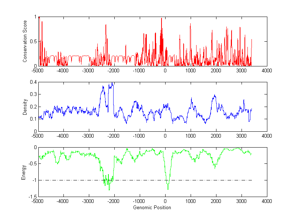Select the tallest red peak near position 0
Viewport: 295px width, 221px height.
click(162, 18)
